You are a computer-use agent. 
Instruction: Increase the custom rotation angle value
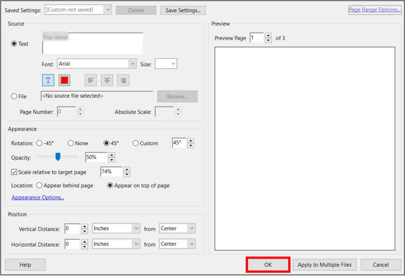pyautogui.click(x=191, y=141)
